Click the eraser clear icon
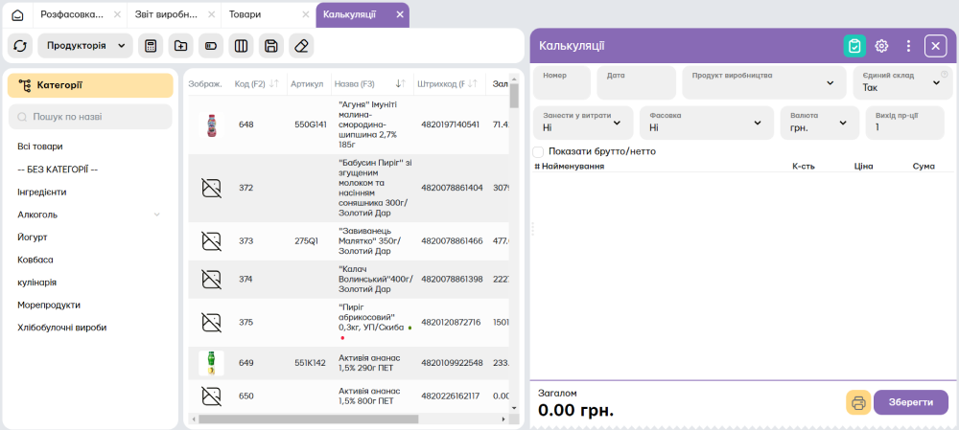Image resolution: width=959 pixels, height=430 pixels. (301, 46)
